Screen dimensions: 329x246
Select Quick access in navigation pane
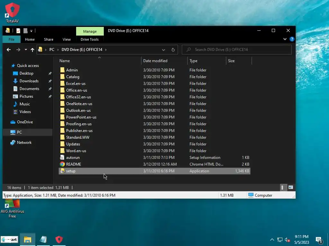(28, 66)
